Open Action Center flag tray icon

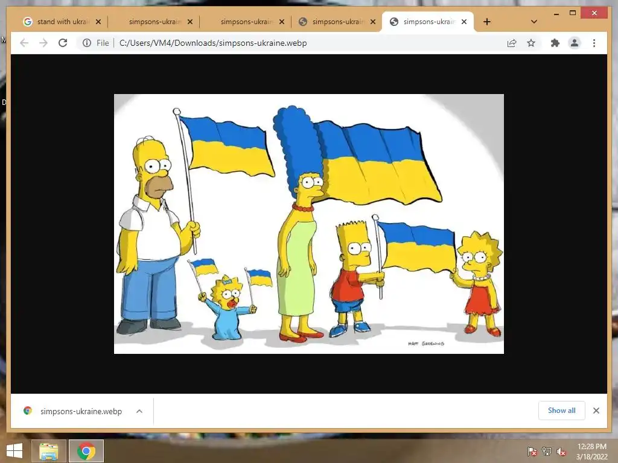coord(532,452)
